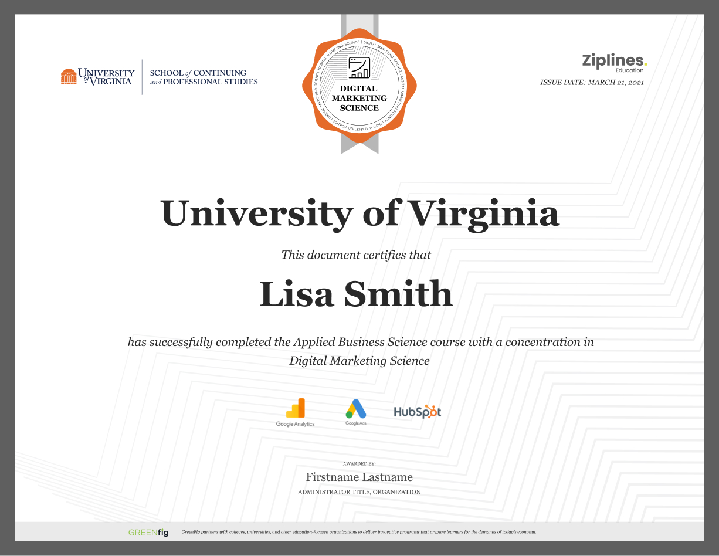This screenshot has height=556, width=719.
Task: Select the Google Analytics icon
Action: pos(296,407)
